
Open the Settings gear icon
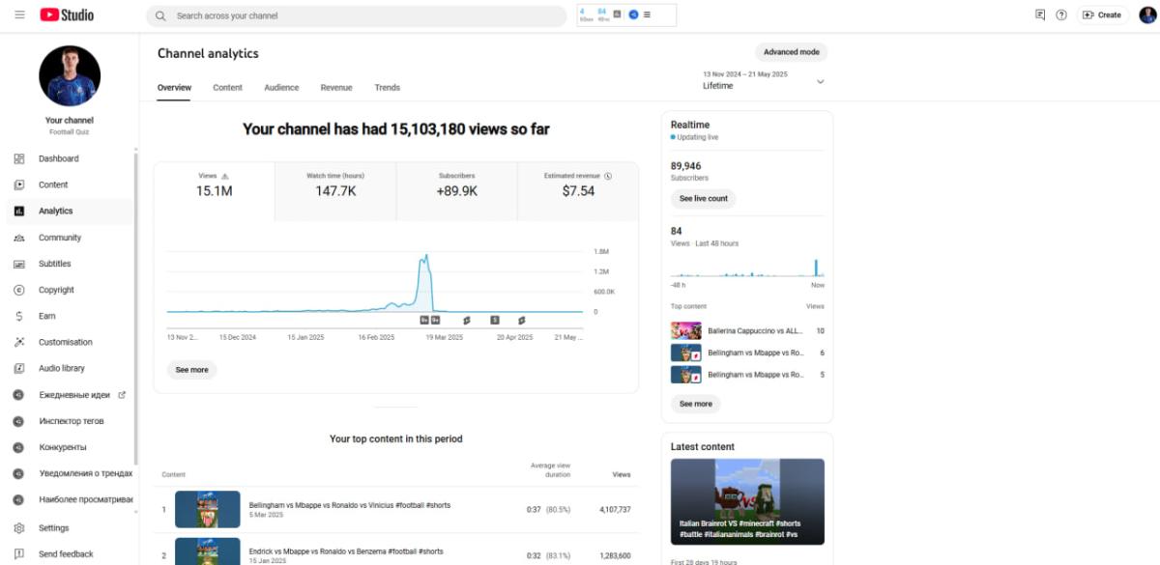(19, 528)
